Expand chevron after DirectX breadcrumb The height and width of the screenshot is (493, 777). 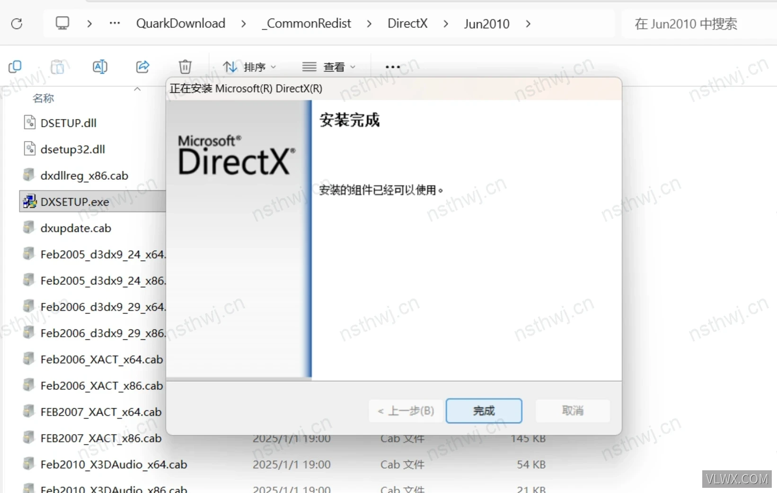446,24
